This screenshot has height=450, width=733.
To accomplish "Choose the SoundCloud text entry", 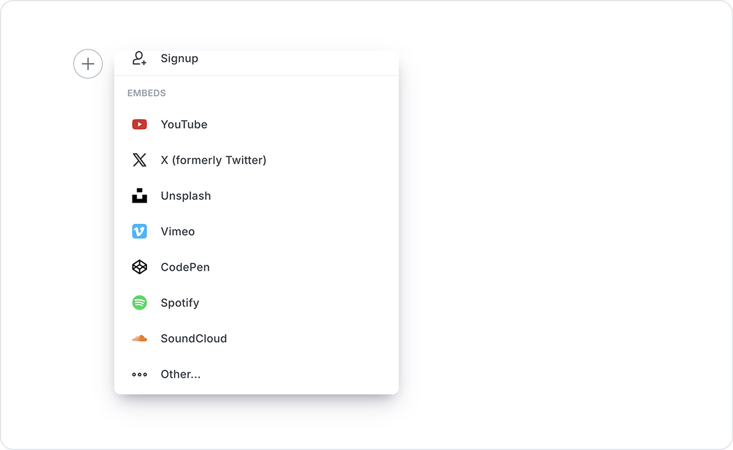I will pyautogui.click(x=194, y=338).
